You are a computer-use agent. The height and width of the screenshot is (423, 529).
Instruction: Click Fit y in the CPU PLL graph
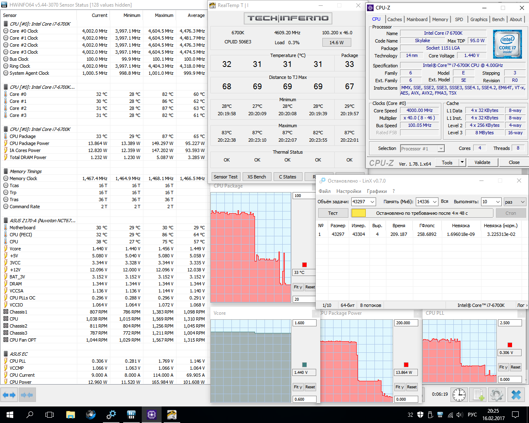503,367
